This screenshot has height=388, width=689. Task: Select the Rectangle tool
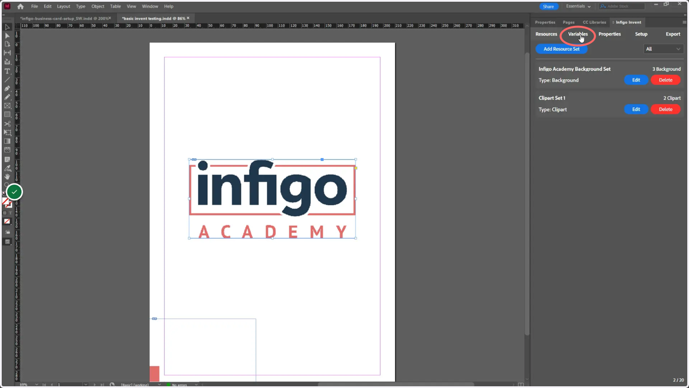click(x=7, y=114)
